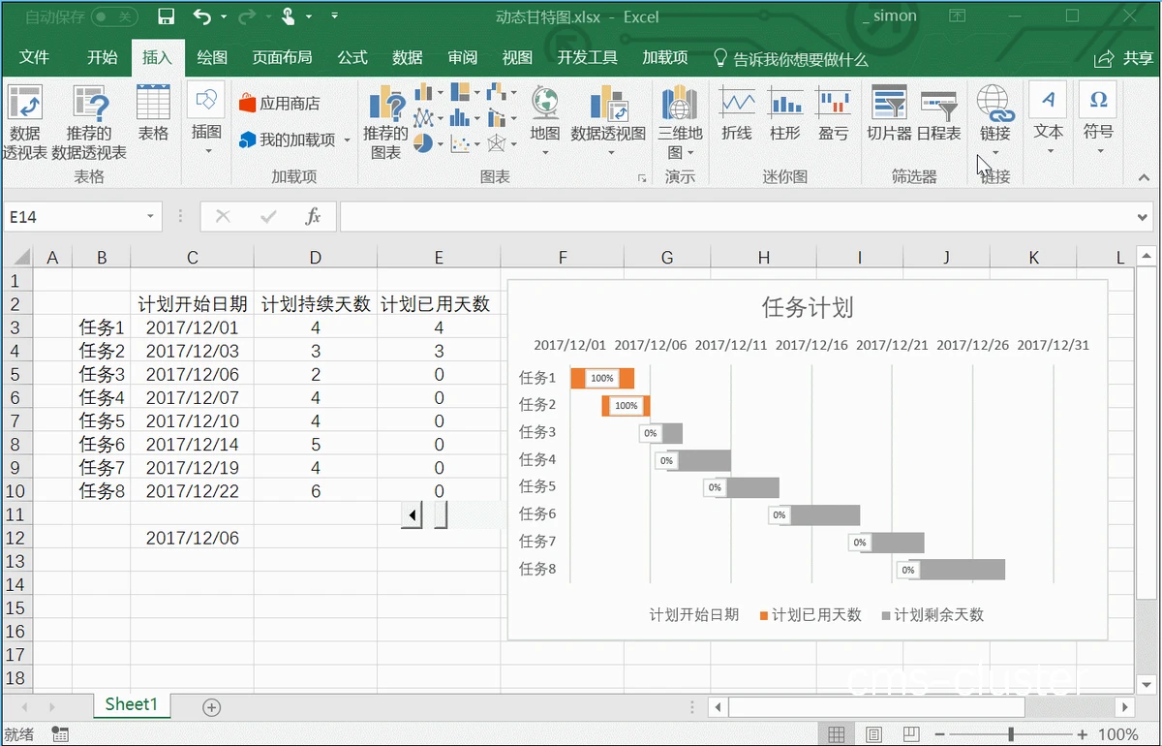Insert a line sparkline (折线)
The image size is (1162, 746).
pos(737,114)
